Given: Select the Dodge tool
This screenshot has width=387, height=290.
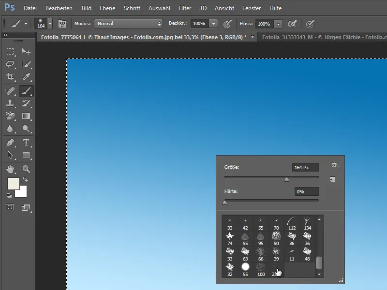Looking at the screenshot, I should click(26, 129).
